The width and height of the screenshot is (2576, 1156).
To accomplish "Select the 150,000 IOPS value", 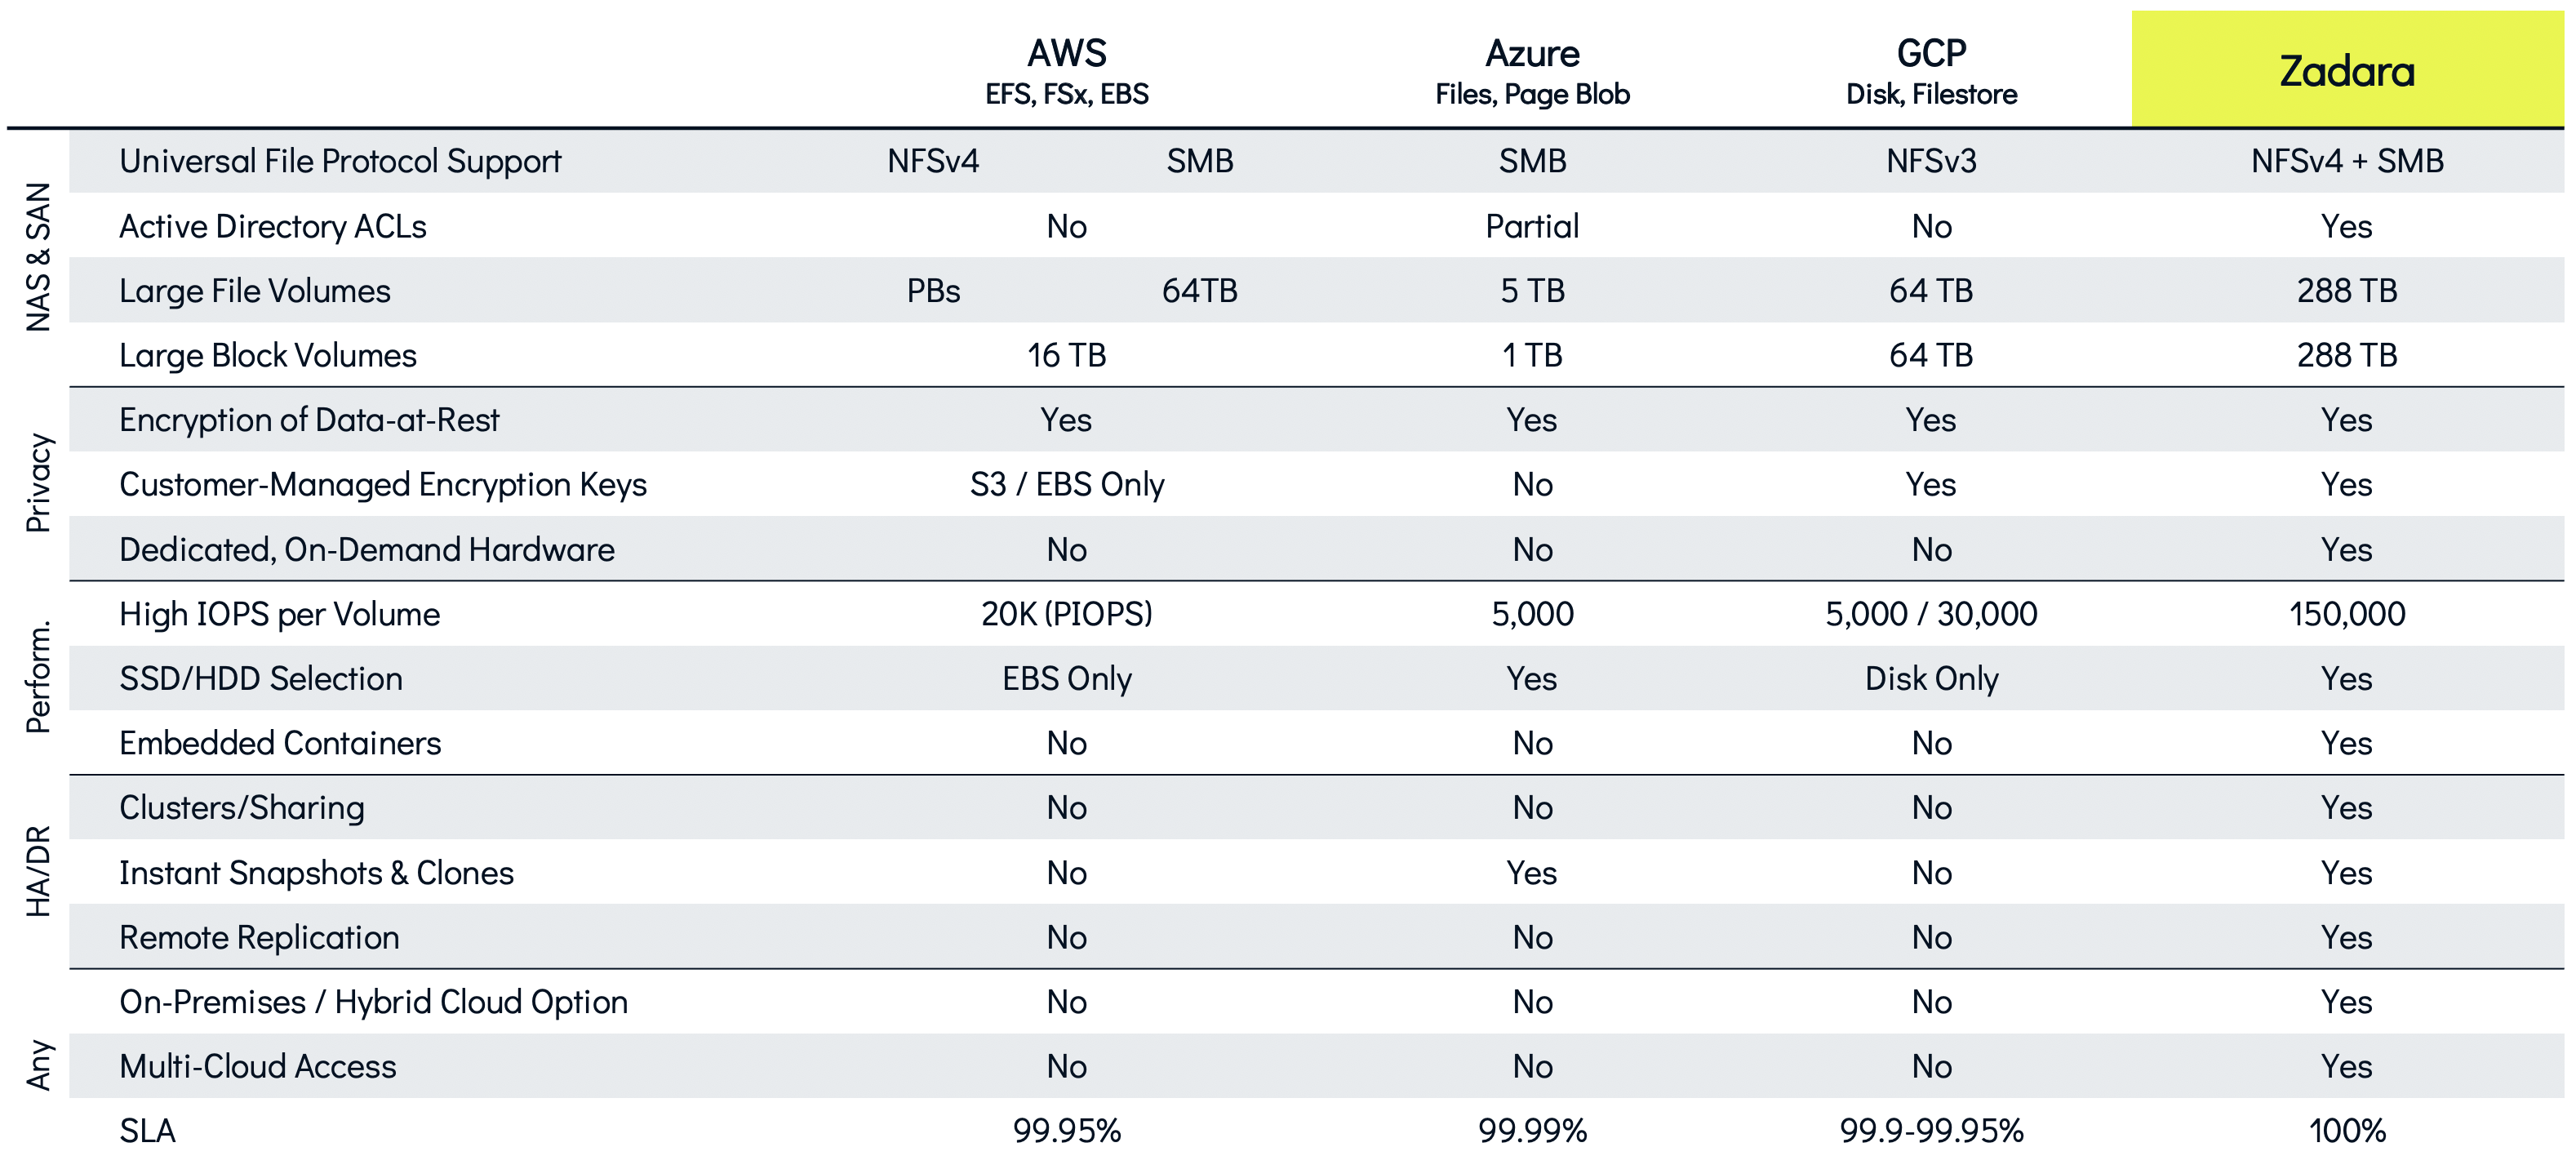I will pyautogui.click(x=2346, y=614).
